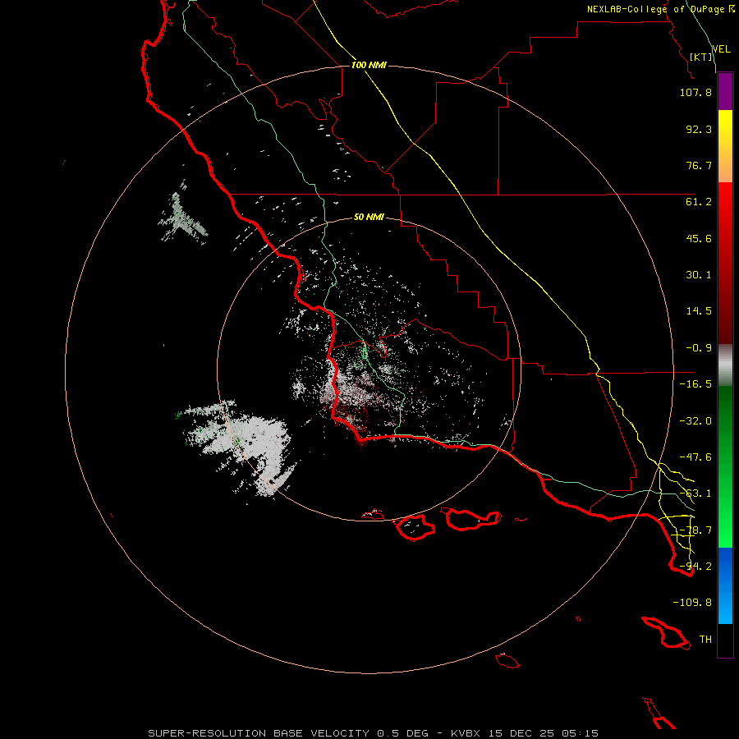
Task: Click the -109.8 scale value
Action: [692, 603]
